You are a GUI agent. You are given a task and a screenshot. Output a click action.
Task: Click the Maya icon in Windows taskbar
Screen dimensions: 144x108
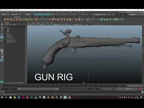(x=65, y=97)
